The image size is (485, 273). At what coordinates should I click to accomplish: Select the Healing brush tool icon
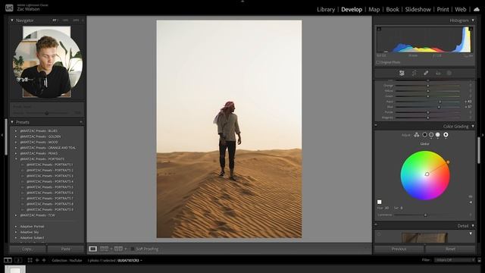[426, 73]
